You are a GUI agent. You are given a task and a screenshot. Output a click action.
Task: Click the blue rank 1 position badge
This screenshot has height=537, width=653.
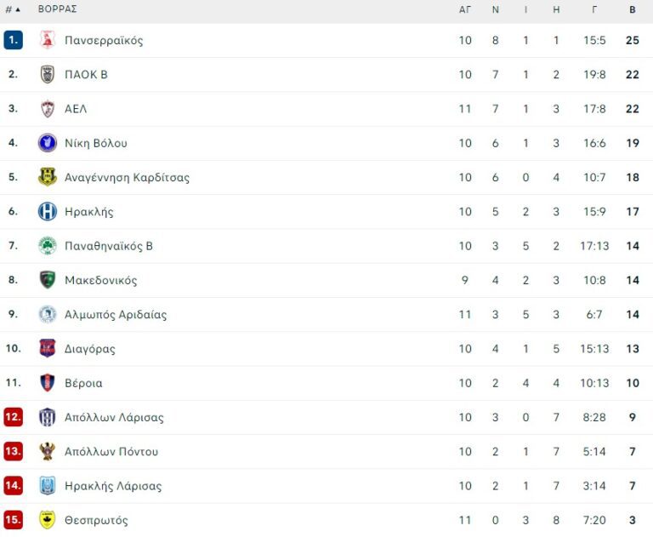[13, 40]
